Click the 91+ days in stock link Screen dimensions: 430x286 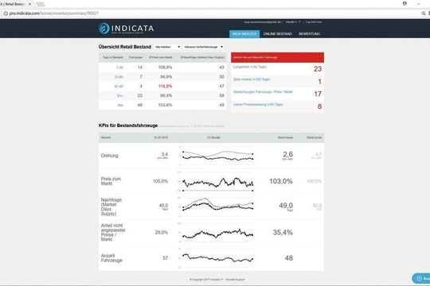[120, 95]
